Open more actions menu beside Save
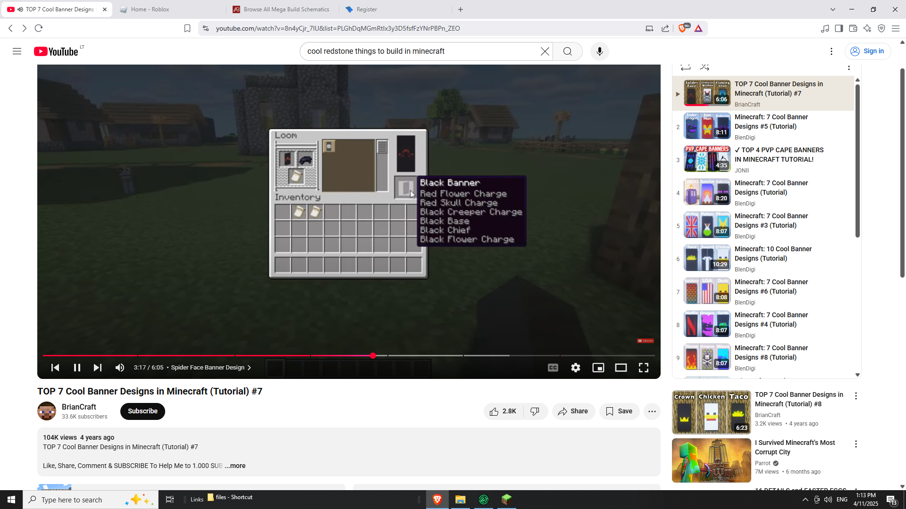The image size is (906, 509). (652, 411)
